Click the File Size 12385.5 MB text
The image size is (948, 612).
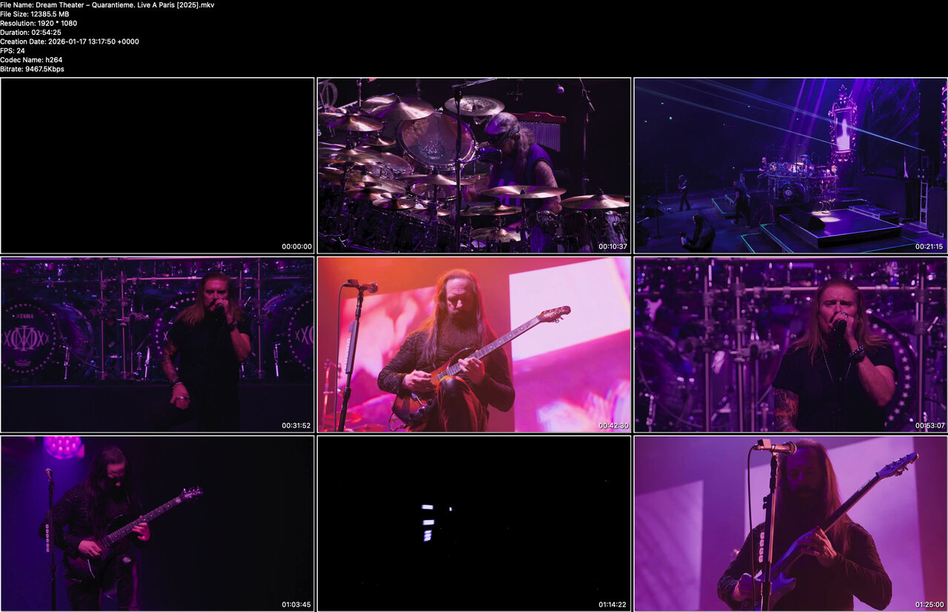33,14
